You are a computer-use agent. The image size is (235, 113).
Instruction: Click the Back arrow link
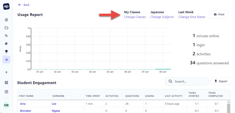pos(24,5)
